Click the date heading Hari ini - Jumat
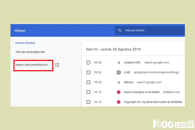The height and width of the screenshot is (130, 195). pos(113,49)
